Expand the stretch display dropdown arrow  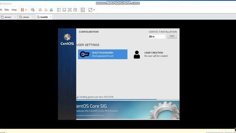click(94, 10)
